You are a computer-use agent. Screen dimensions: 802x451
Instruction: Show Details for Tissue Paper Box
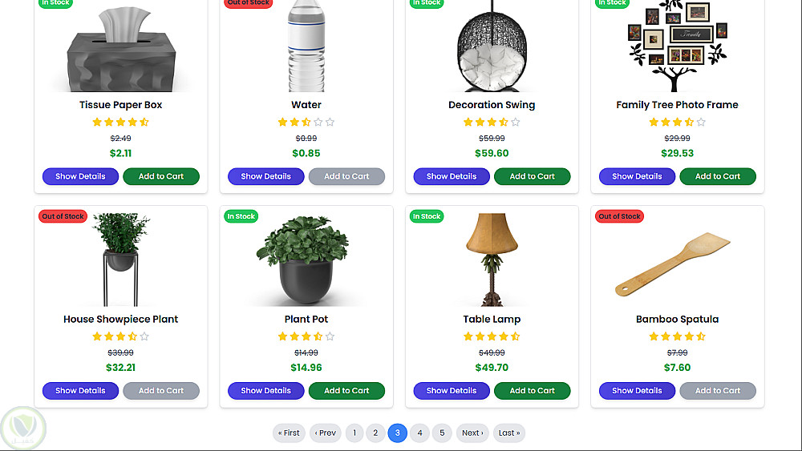point(80,176)
